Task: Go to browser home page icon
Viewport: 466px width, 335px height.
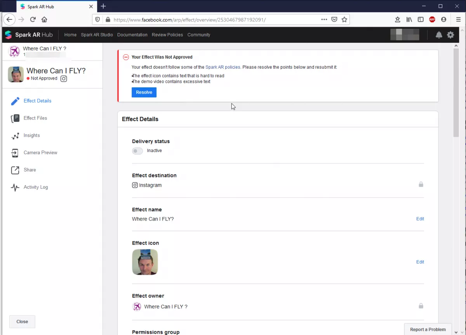Action: click(44, 19)
